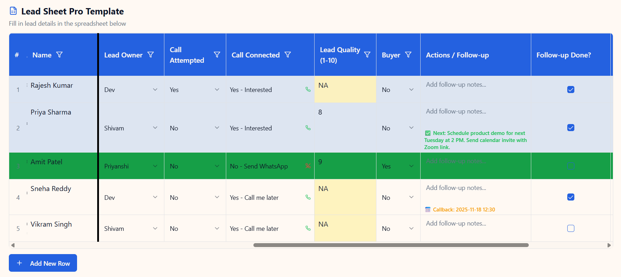Filter the Call Attempted column
Screen dimensions: 621x277
(x=217, y=55)
